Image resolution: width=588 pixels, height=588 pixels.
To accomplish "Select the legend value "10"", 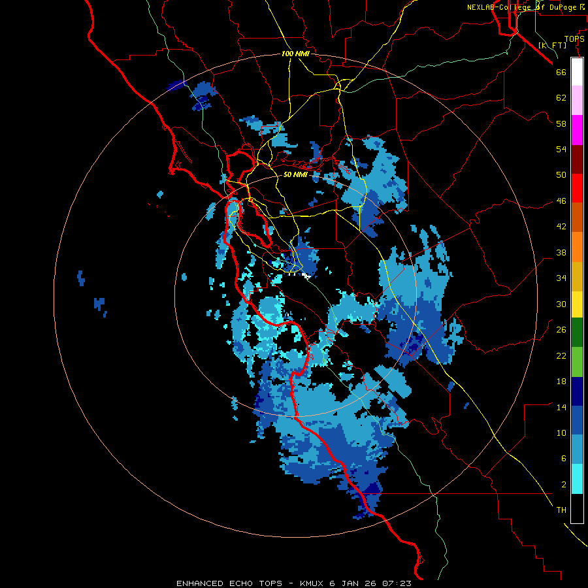I will (561, 433).
